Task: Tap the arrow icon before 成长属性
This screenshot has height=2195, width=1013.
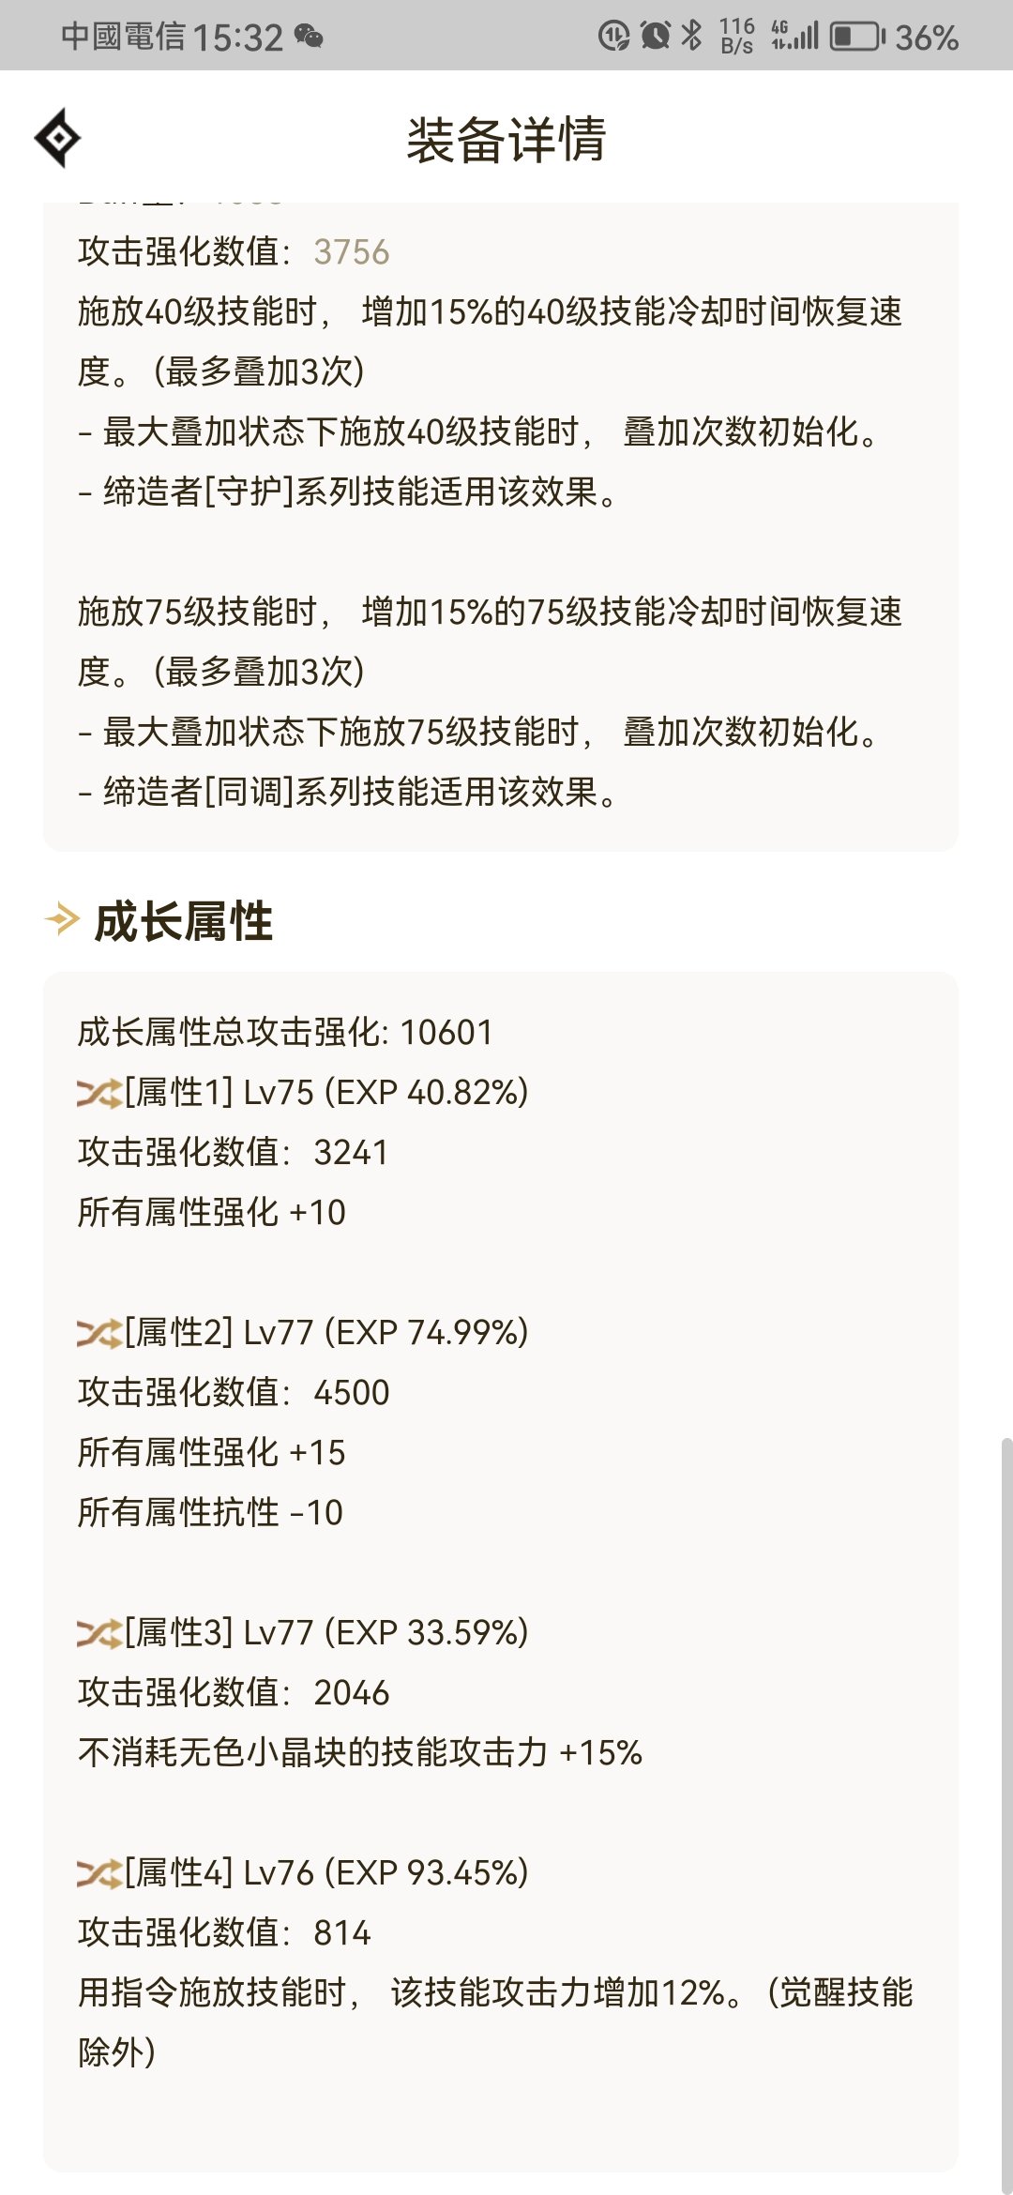Action: (x=62, y=919)
